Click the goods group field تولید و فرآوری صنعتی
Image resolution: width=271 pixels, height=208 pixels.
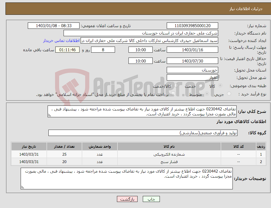143,133
